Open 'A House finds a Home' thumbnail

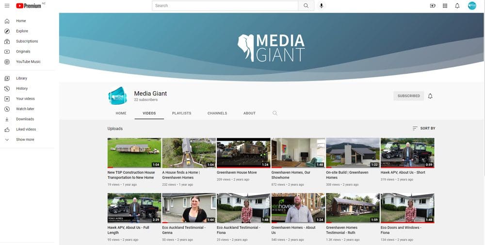pyautogui.click(x=189, y=153)
